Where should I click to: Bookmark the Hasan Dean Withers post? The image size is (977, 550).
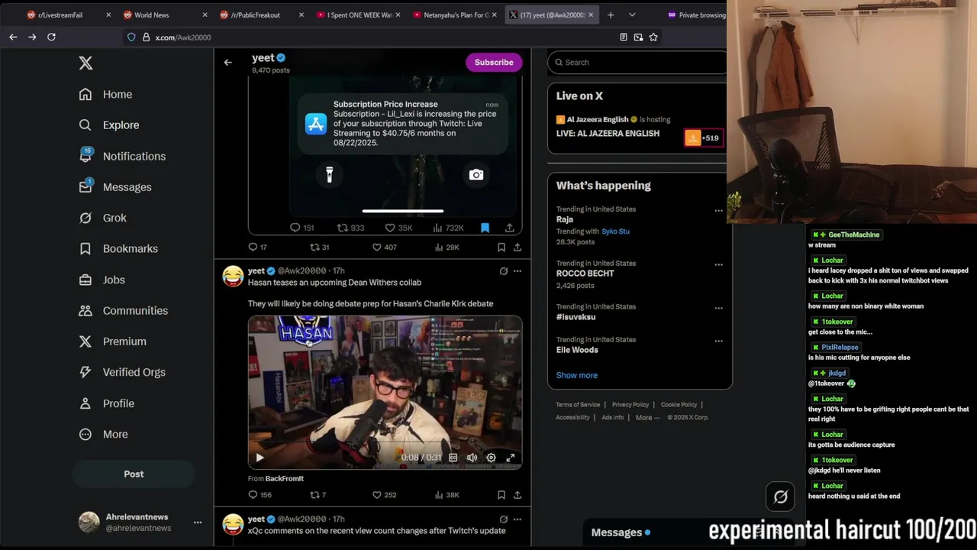click(501, 494)
